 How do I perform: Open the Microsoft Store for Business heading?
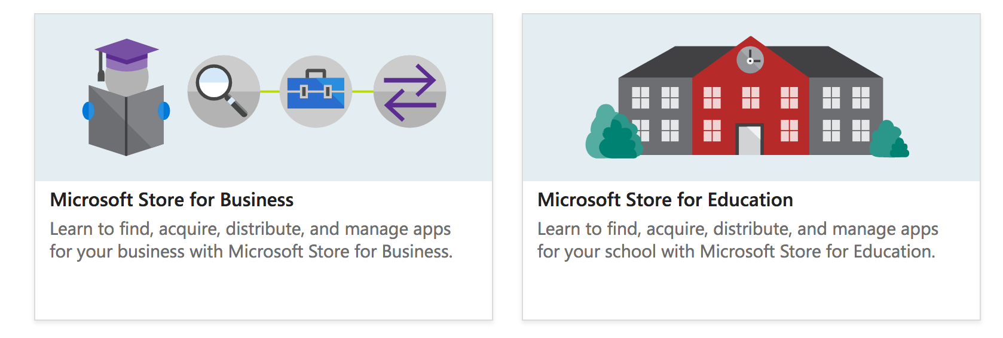(172, 200)
